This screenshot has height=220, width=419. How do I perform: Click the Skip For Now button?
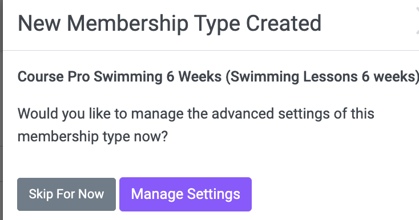(66, 194)
